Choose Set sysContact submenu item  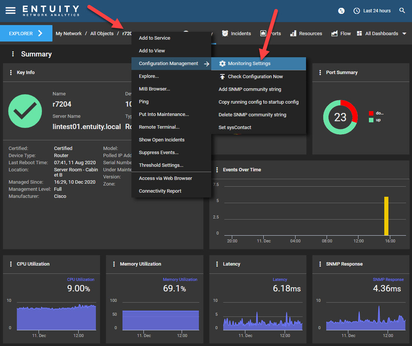click(x=258, y=128)
